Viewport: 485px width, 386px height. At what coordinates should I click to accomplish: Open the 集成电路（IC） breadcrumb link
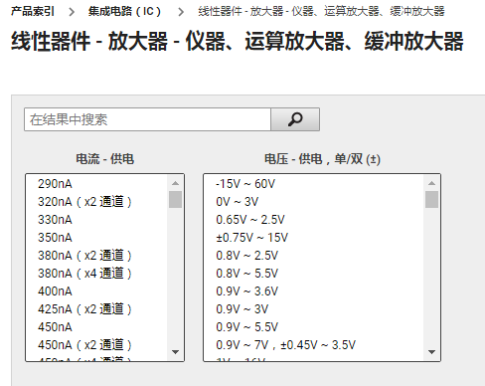tap(124, 12)
